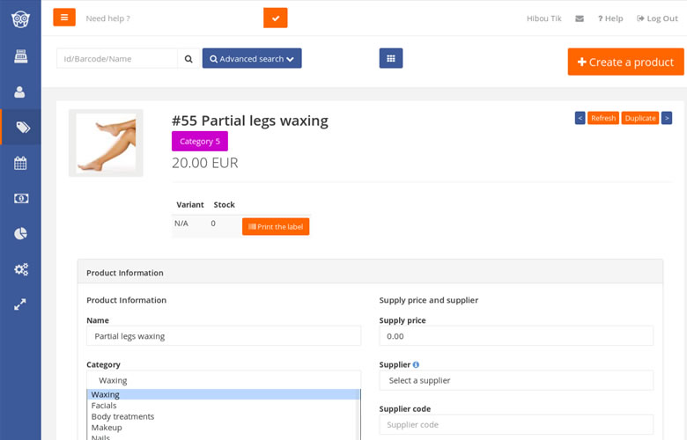The image size is (687, 440).
Task: Click Create a product button
Action: coord(625,62)
